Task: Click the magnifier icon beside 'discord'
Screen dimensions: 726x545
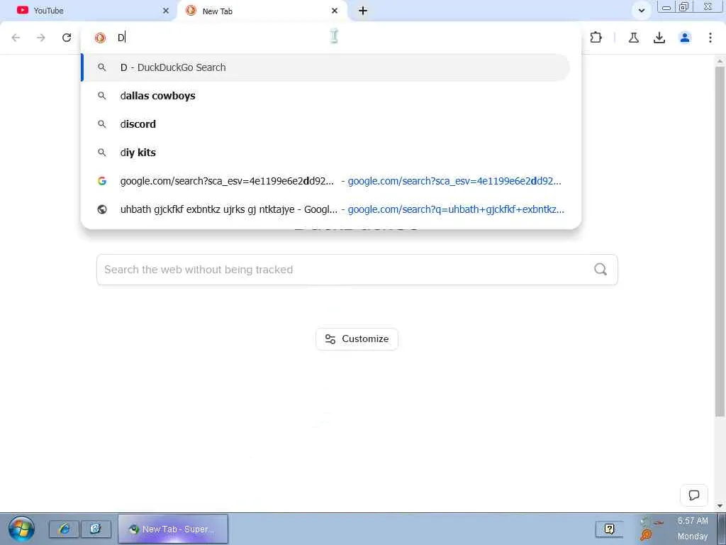Action: pyautogui.click(x=102, y=124)
